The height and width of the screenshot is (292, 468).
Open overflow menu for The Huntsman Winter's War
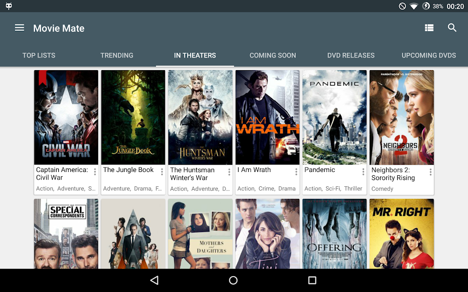[229, 171]
